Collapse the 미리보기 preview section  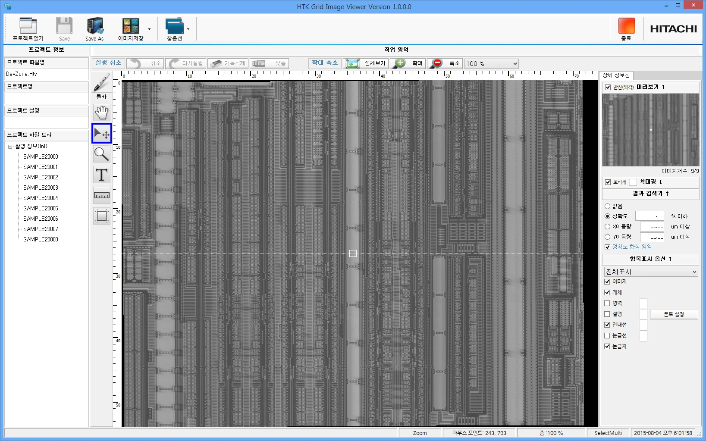[x=650, y=87]
